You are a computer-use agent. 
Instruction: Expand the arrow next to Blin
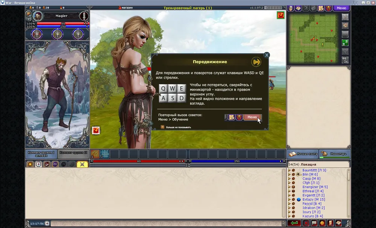[x=289, y=174]
